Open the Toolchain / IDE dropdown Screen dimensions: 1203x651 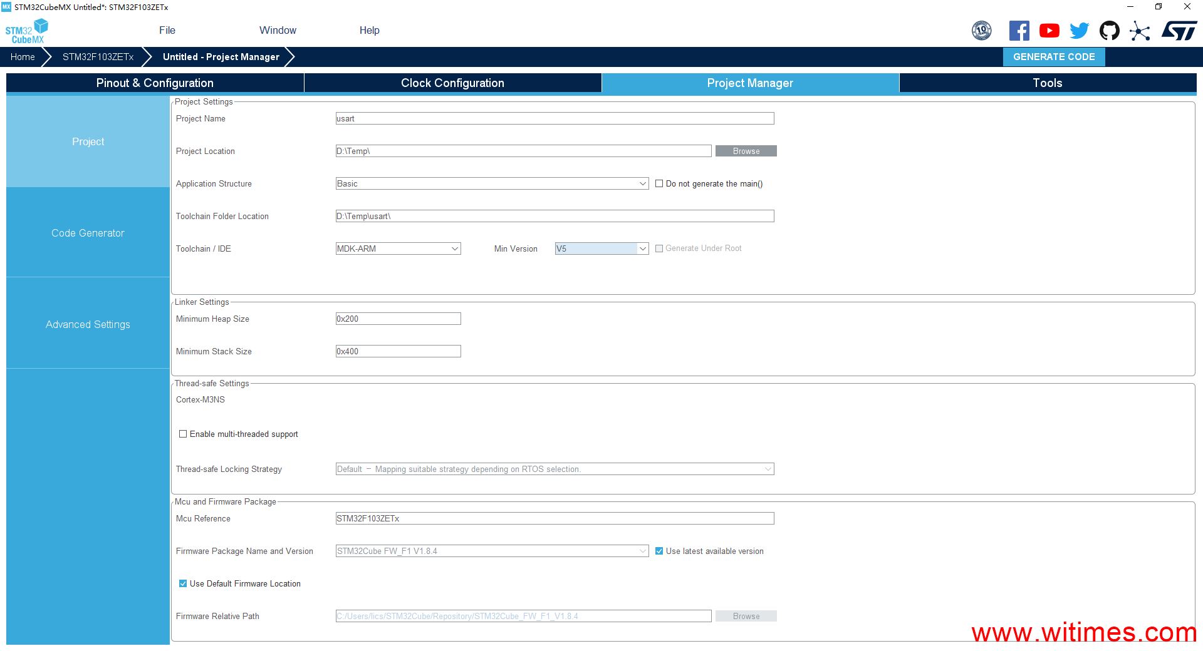(398, 249)
